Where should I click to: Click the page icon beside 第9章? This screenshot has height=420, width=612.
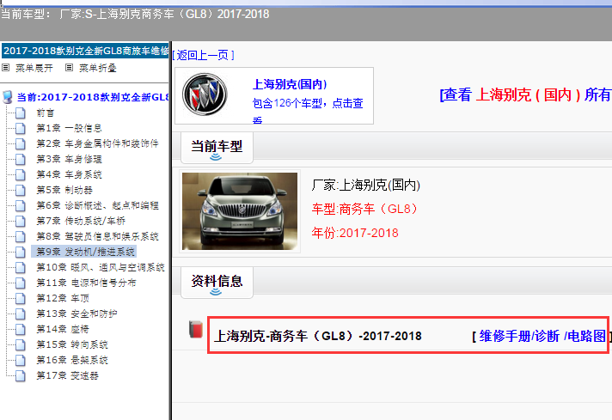click(x=21, y=252)
